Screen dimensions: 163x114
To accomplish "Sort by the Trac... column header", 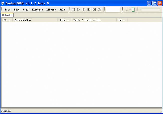I will click(x=64, y=20).
